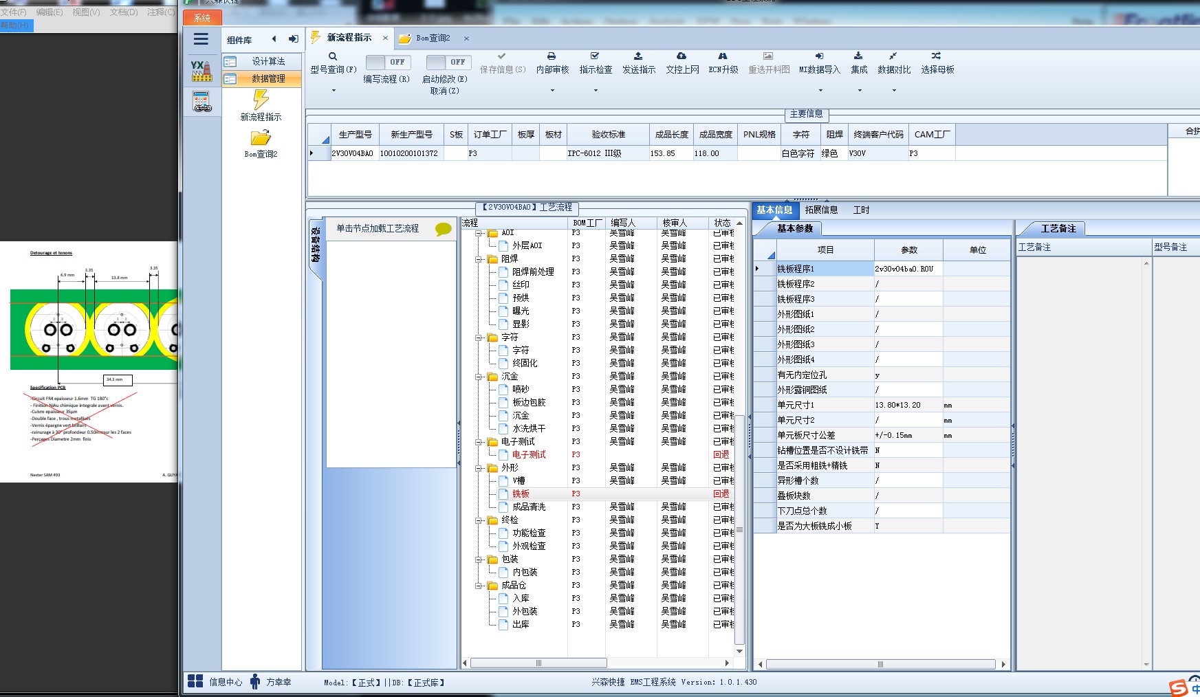The height and width of the screenshot is (697, 1200).
Task: Collapse the 阻焊 tree folder
Action: tap(479, 259)
